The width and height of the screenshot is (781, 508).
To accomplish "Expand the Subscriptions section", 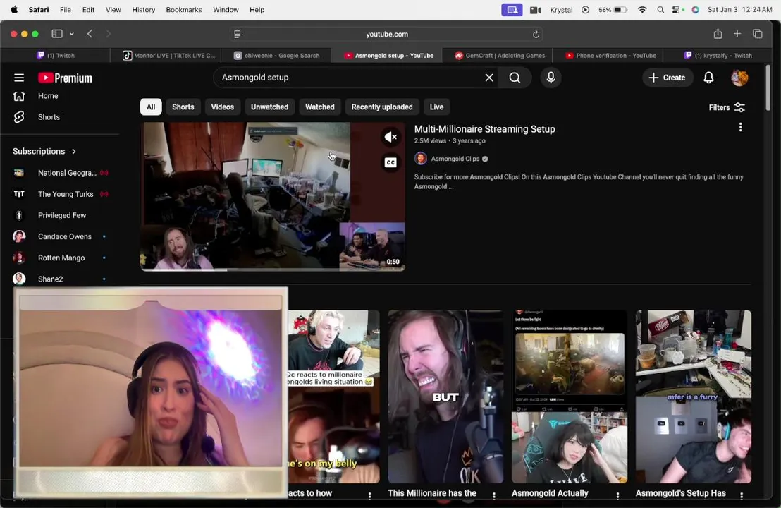I will [44, 151].
